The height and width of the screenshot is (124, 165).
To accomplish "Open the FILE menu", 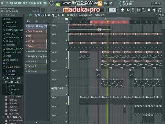I will pos(3,3).
